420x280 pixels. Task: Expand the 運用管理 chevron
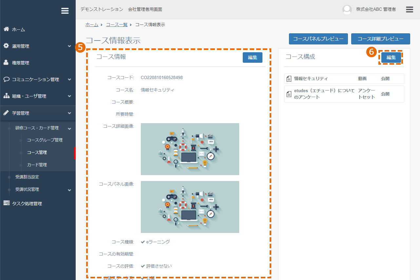69,46
